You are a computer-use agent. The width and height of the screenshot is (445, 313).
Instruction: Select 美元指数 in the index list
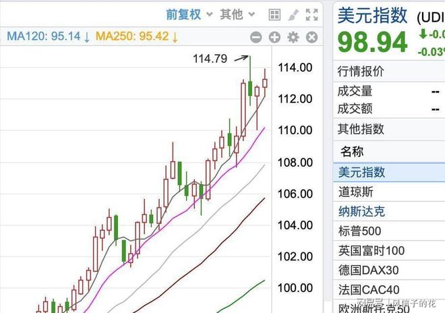361,172
